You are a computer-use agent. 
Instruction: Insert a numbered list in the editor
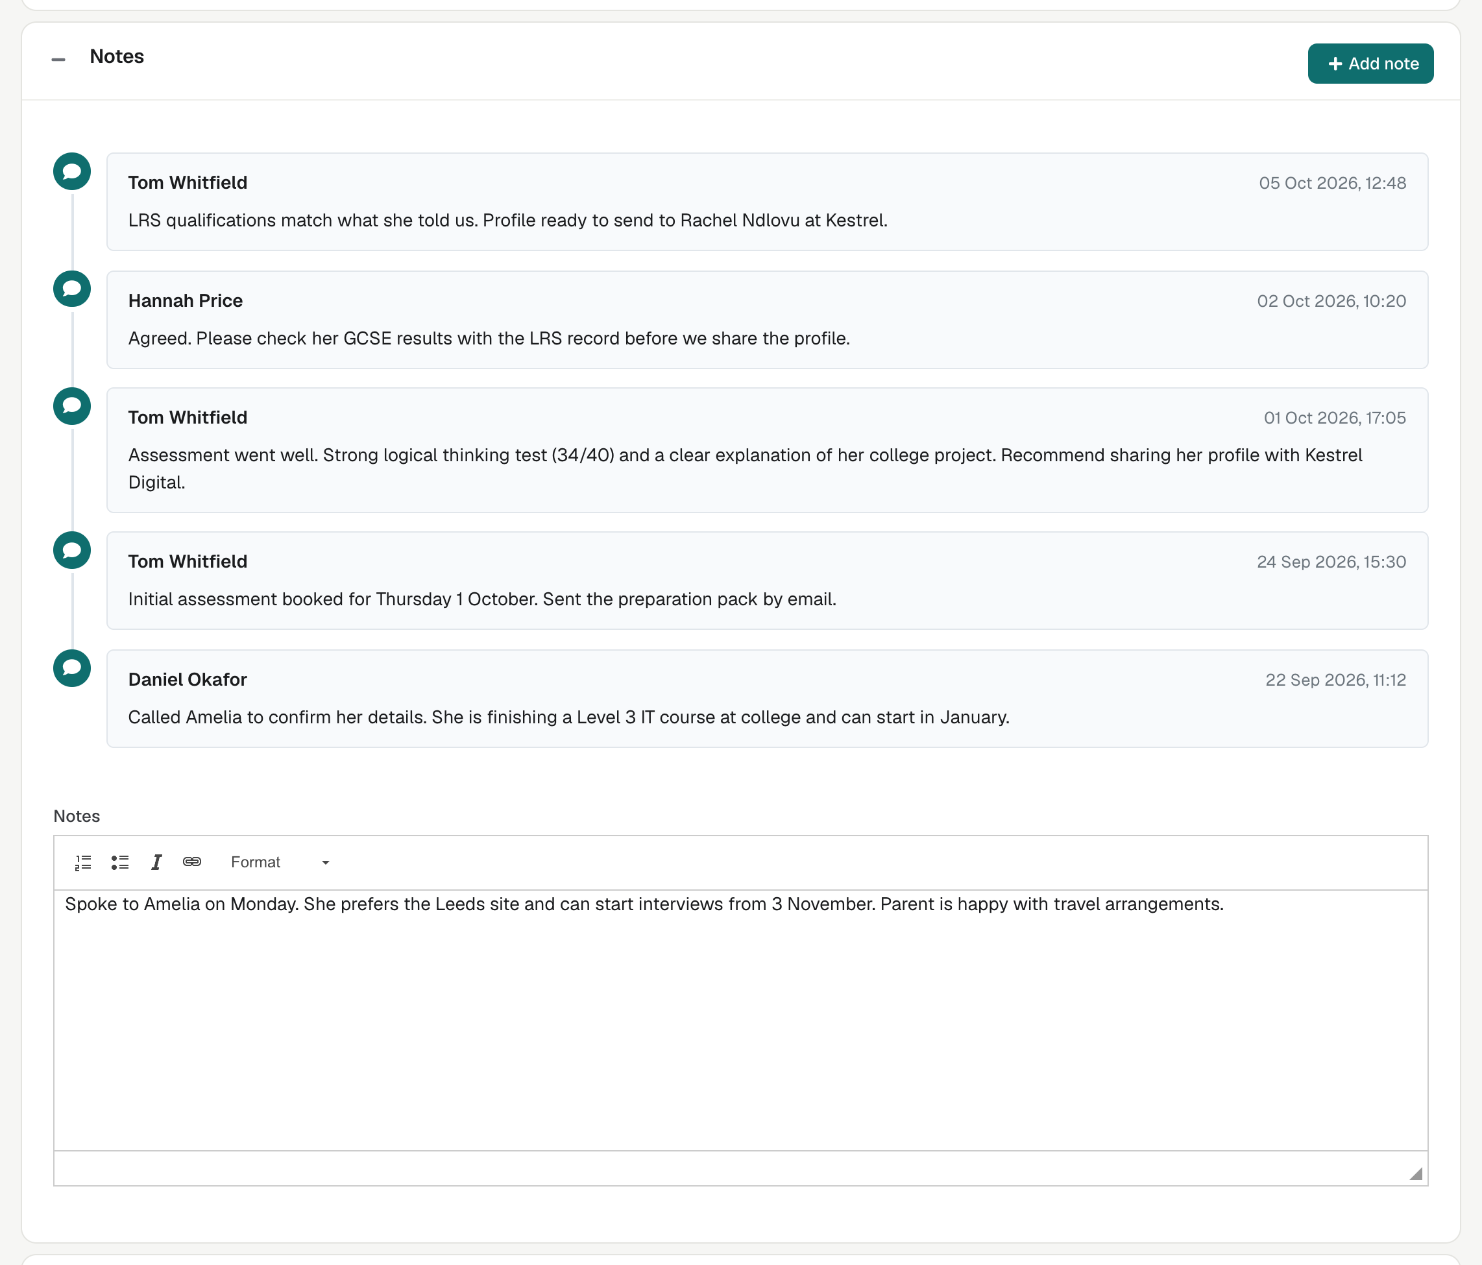[83, 862]
